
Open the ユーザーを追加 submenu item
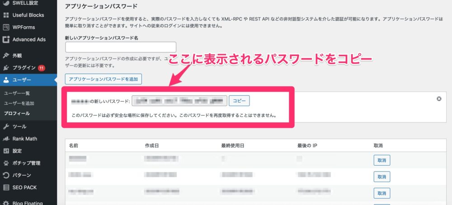pos(19,103)
